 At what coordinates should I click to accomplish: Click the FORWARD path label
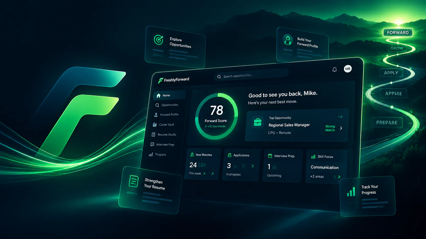[x=398, y=33]
